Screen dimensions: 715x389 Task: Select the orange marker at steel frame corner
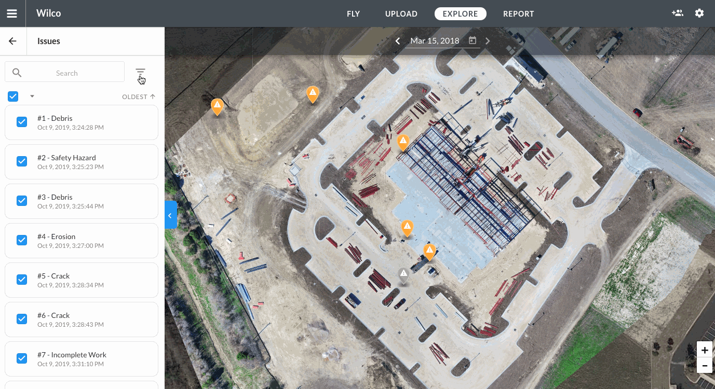click(x=403, y=142)
